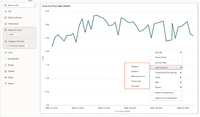200x117 pixels.
Task: Click the Tile icon in grammar panel
Action: [x=6, y=12]
